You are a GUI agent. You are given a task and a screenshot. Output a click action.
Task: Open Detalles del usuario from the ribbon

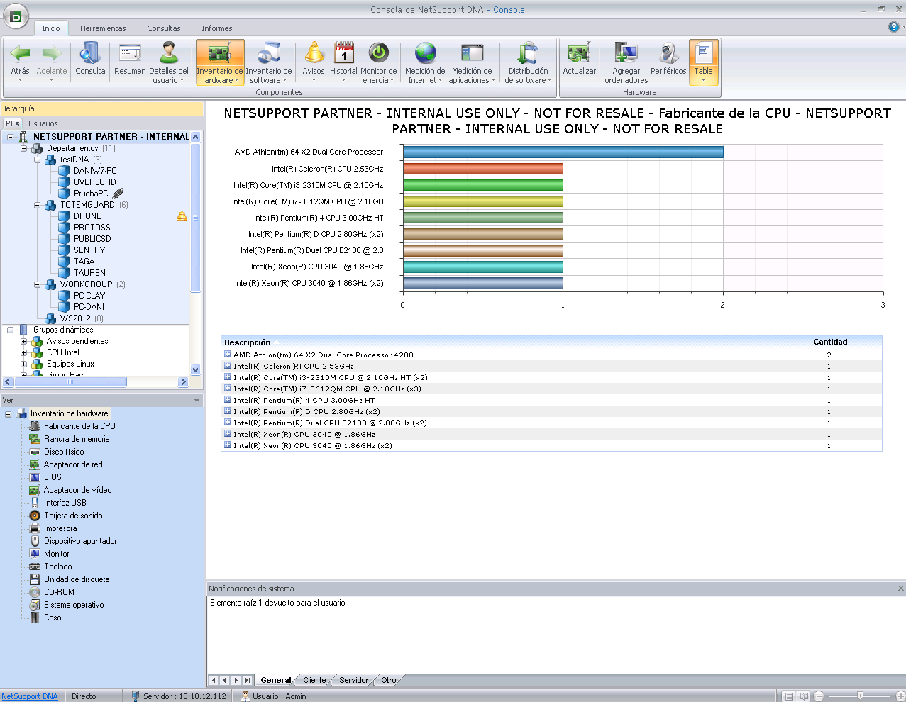tap(169, 62)
